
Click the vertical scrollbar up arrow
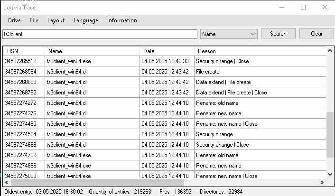pos(330,50)
